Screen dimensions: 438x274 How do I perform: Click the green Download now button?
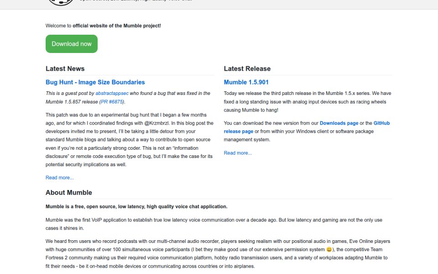click(72, 44)
